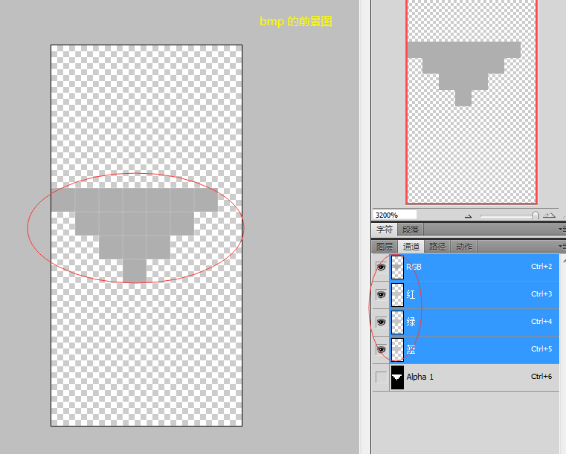566x454 pixels.
Task: Click the 蓝 channel thumbnail
Action: (x=397, y=349)
